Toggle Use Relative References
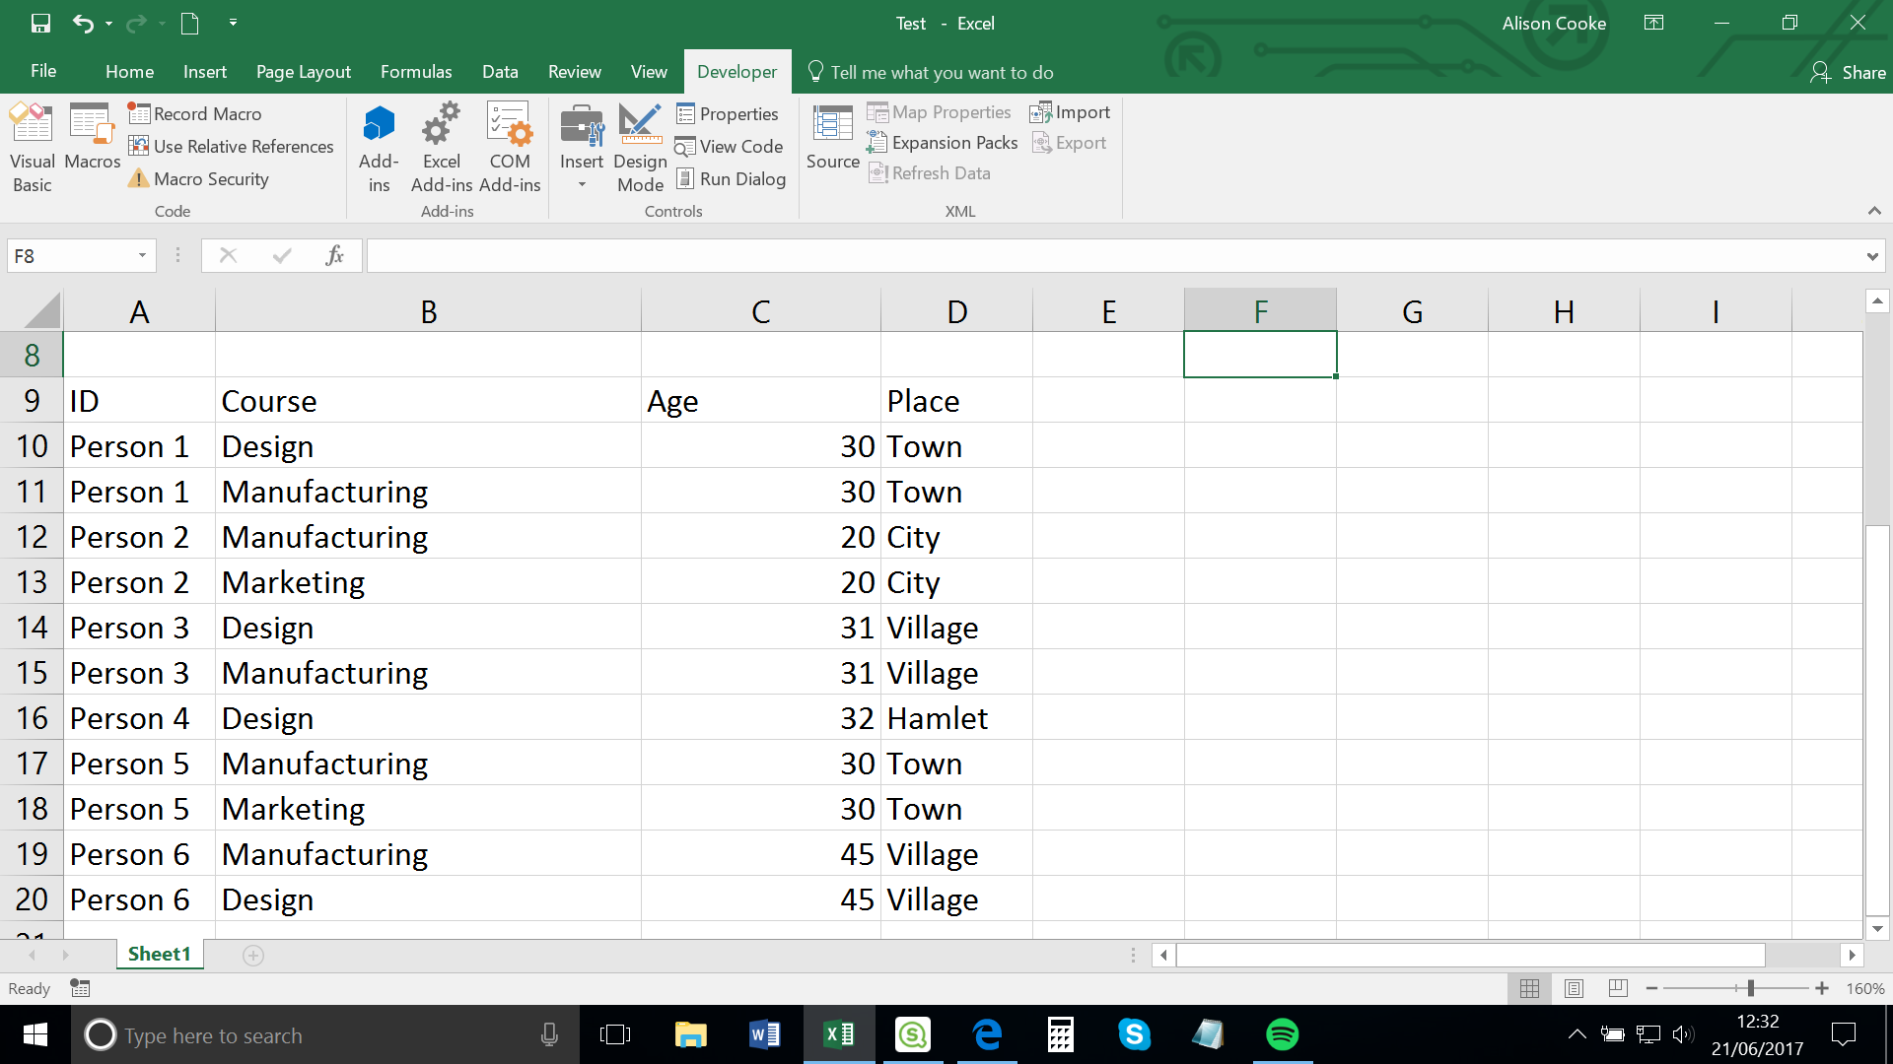The width and height of the screenshot is (1893, 1064). point(232,146)
